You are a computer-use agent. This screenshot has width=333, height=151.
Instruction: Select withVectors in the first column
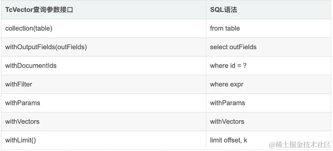tap(22, 122)
